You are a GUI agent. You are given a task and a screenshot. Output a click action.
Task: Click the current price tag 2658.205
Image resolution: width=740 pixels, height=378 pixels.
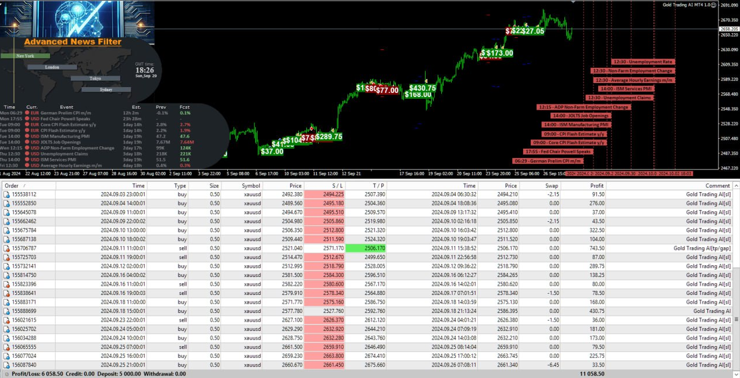pyautogui.click(x=729, y=28)
